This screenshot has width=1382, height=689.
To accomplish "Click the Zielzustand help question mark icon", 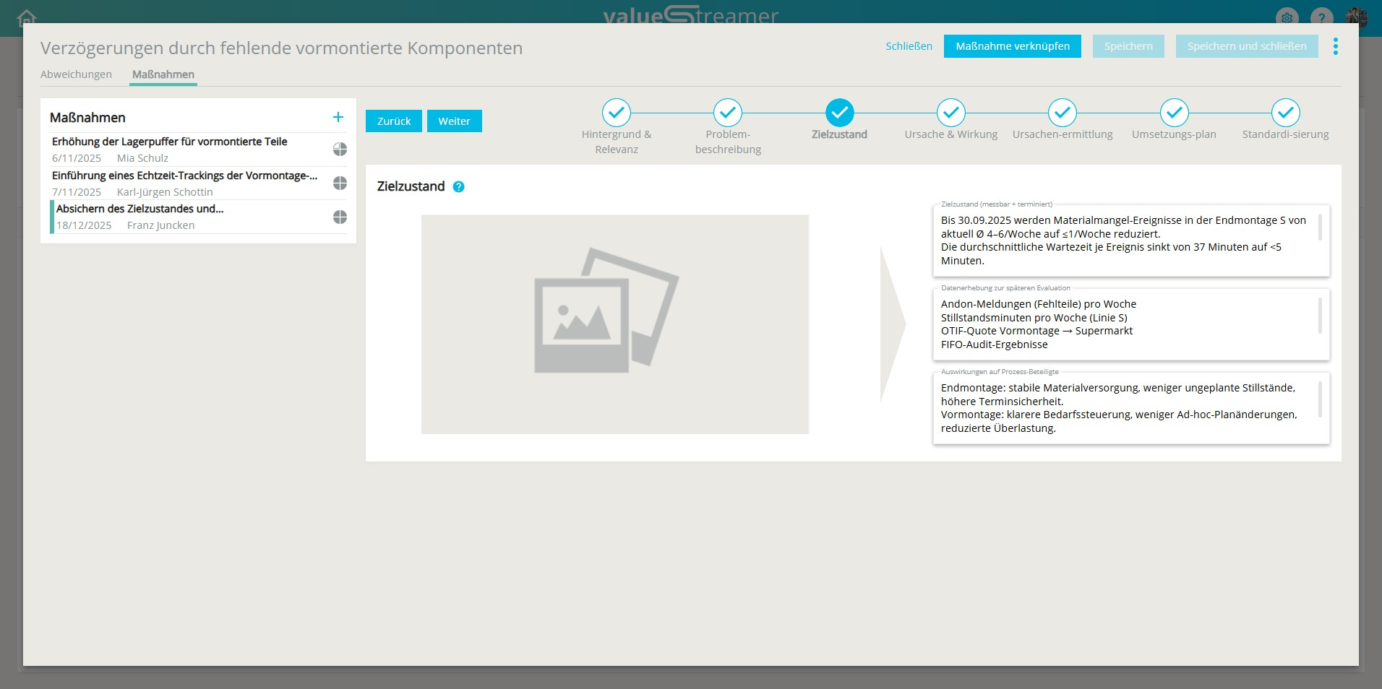I will coord(458,187).
